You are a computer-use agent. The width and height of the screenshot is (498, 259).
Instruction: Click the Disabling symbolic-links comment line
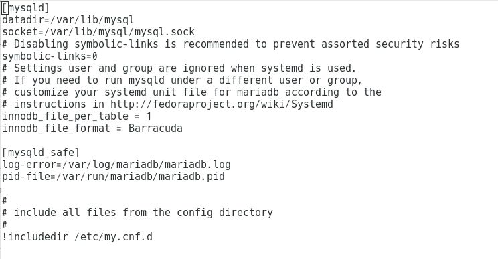(x=230, y=44)
